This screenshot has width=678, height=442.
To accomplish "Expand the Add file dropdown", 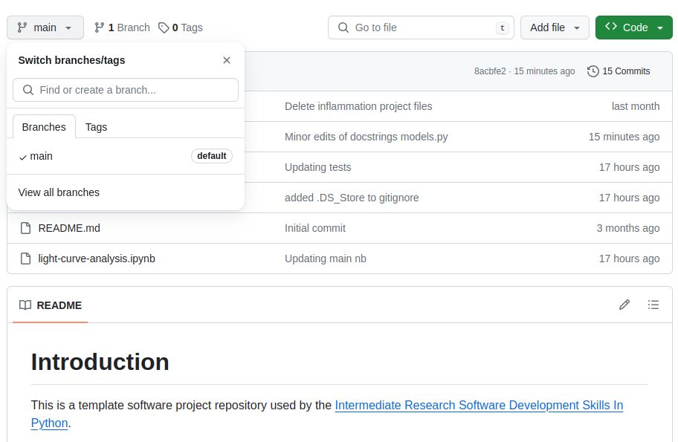I will 555,27.
